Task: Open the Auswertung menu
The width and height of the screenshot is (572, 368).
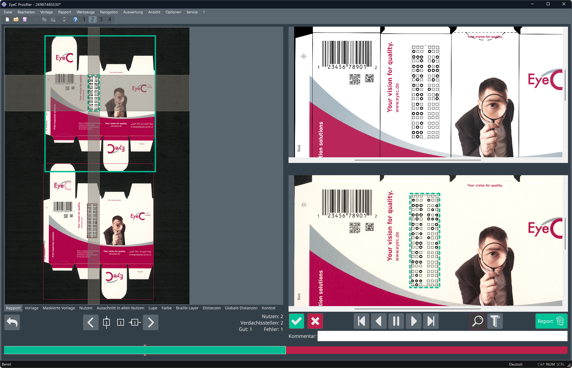Action: coord(133,12)
